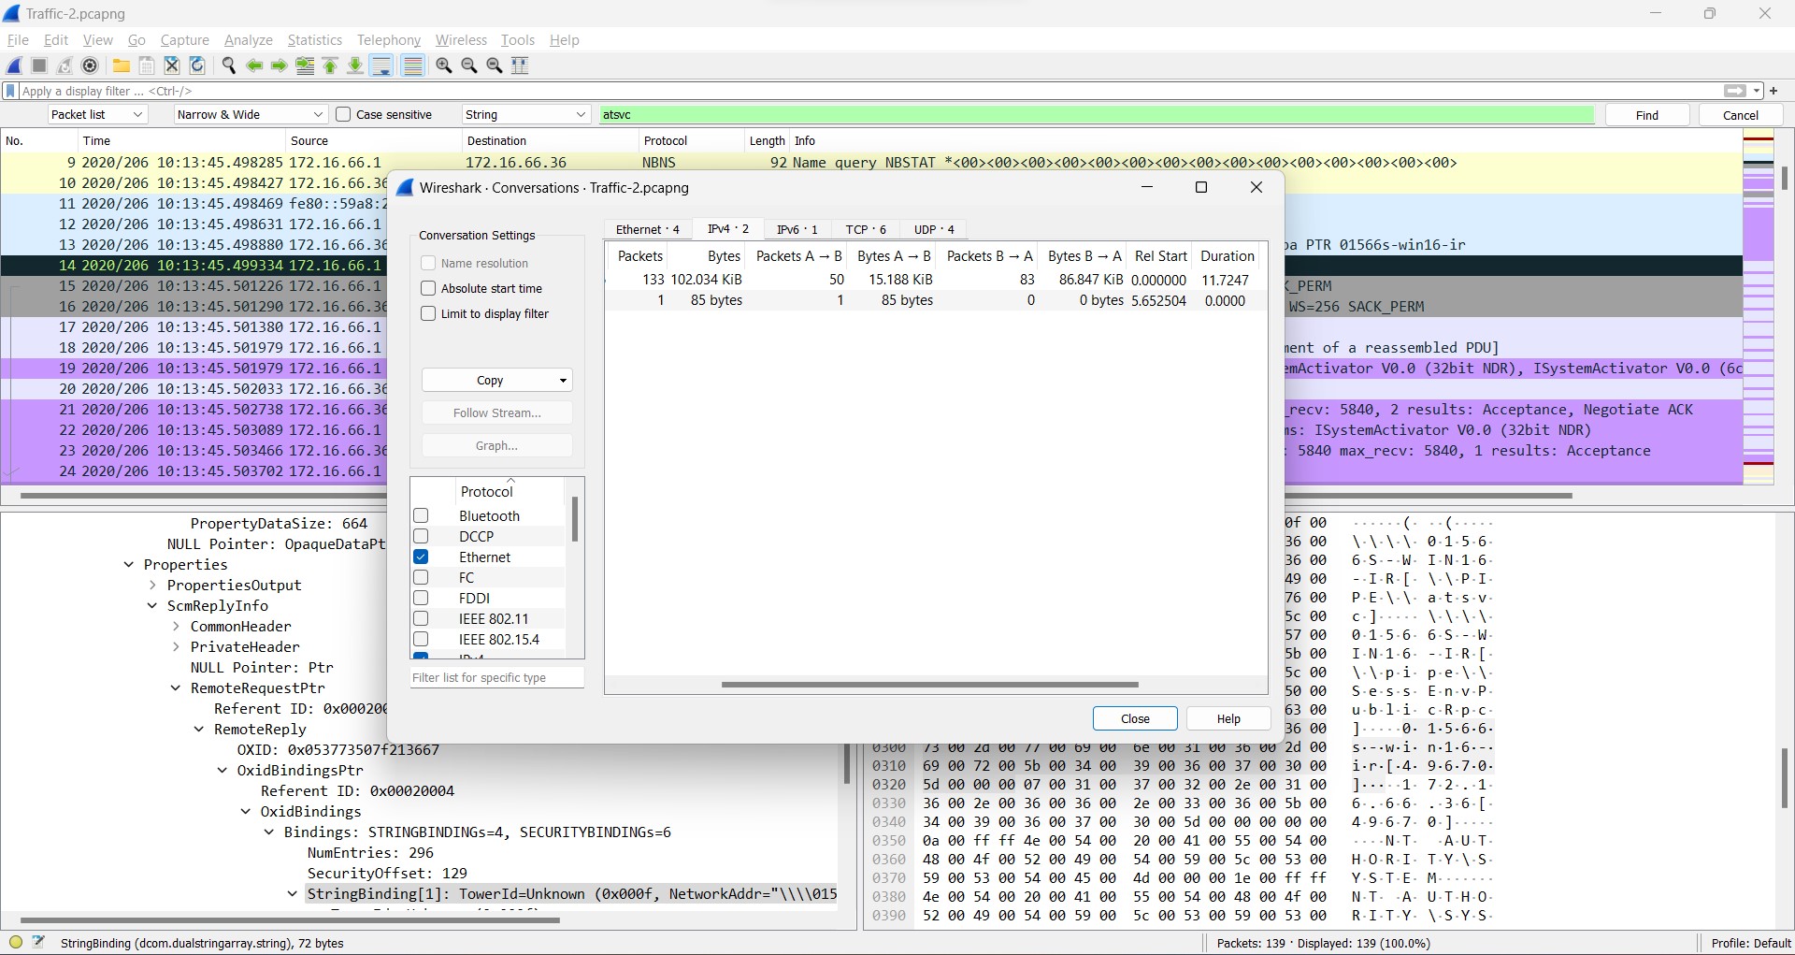This screenshot has width=1795, height=955.
Task: Click the find packet magnifier icon
Action: click(x=228, y=65)
